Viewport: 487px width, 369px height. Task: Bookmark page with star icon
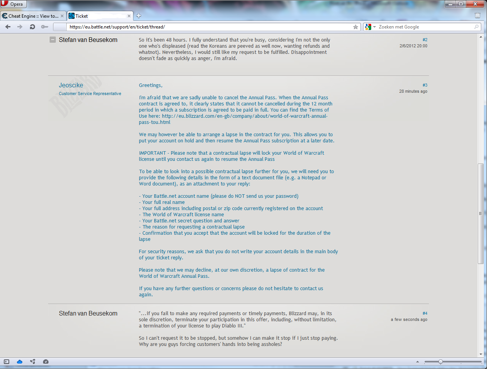356,27
